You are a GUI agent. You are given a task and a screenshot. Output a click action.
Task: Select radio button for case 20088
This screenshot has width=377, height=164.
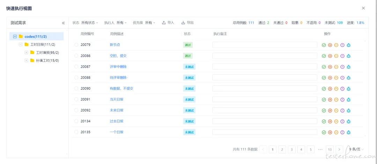click(x=76, y=77)
